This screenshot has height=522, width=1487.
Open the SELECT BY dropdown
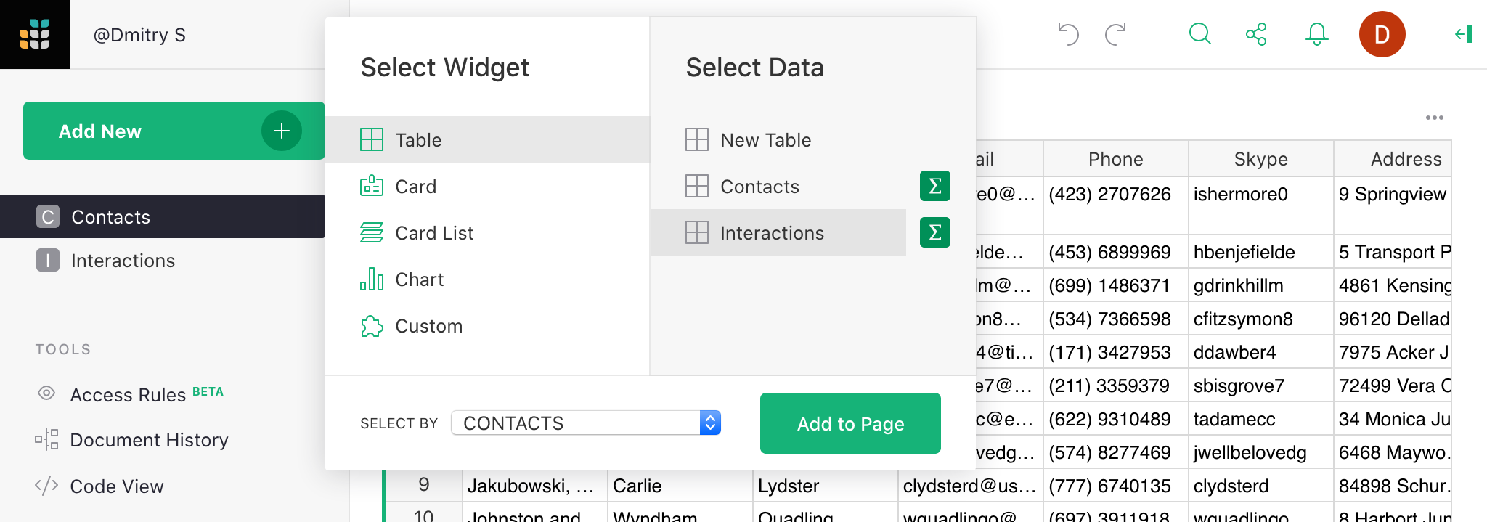pyautogui.click(x=585, y=423)
